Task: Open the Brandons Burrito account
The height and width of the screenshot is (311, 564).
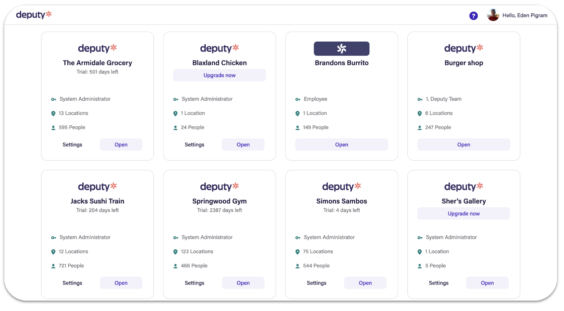Action: tap(342, 144)
